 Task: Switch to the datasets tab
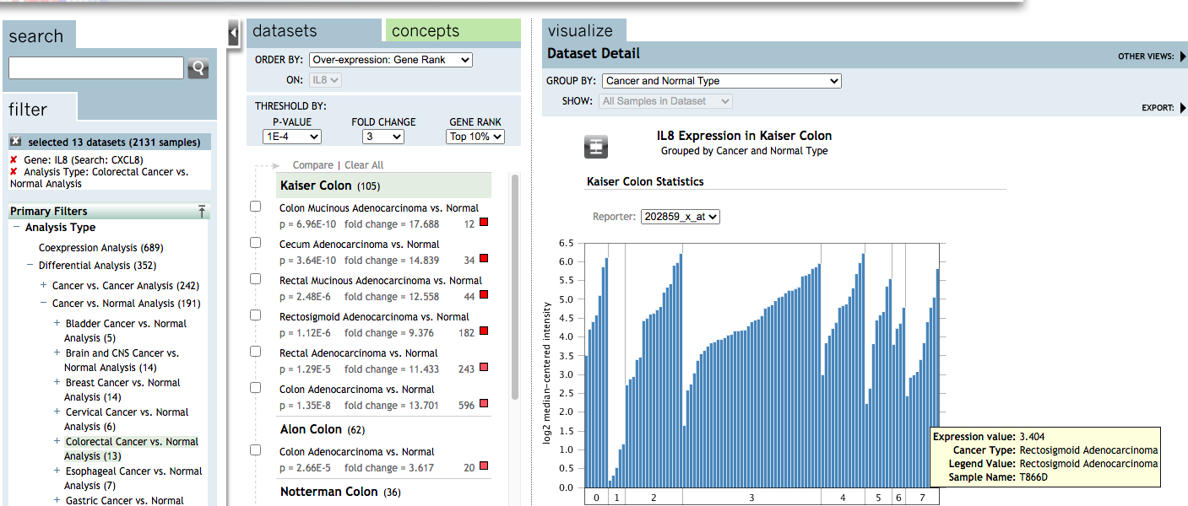coord(285,31)
